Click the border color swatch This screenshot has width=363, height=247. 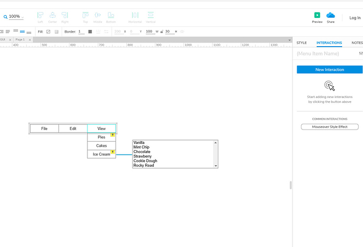(90, 31)
